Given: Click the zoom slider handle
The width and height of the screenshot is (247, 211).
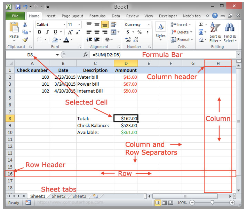Looking at the screenshot, I should click(x=212, y=203).
